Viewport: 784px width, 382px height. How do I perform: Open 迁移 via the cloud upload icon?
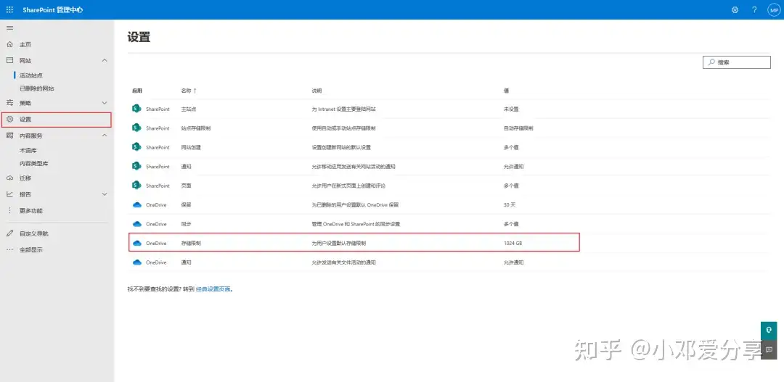tap(9, 178)
